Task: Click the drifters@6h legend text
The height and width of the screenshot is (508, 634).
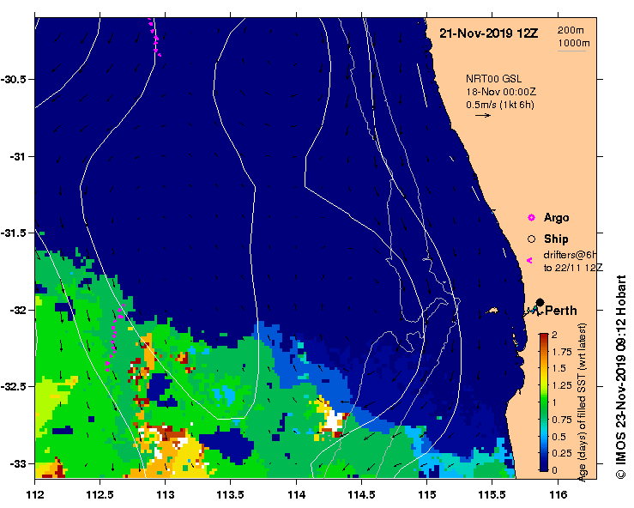Action: pos(570,255)
